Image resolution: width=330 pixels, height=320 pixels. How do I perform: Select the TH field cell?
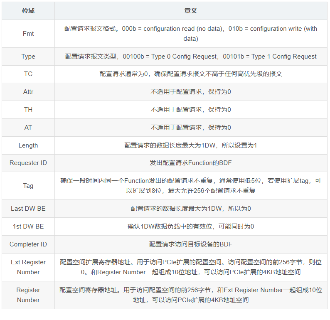pyautogui.click(x=28, y=110)
